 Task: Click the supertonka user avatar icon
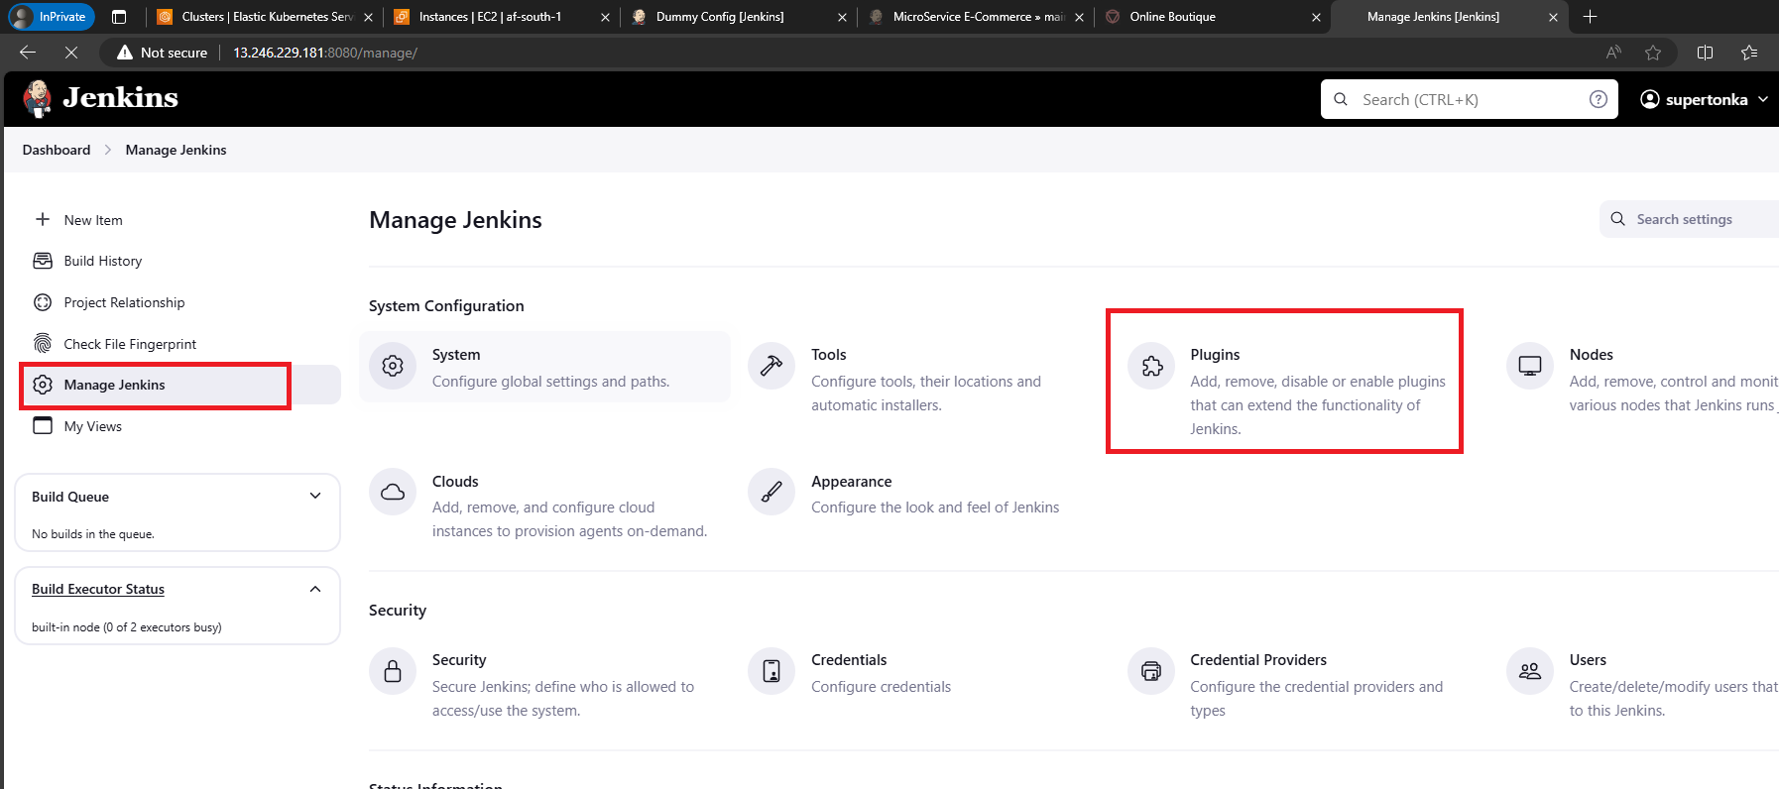tap(1650, 99)
